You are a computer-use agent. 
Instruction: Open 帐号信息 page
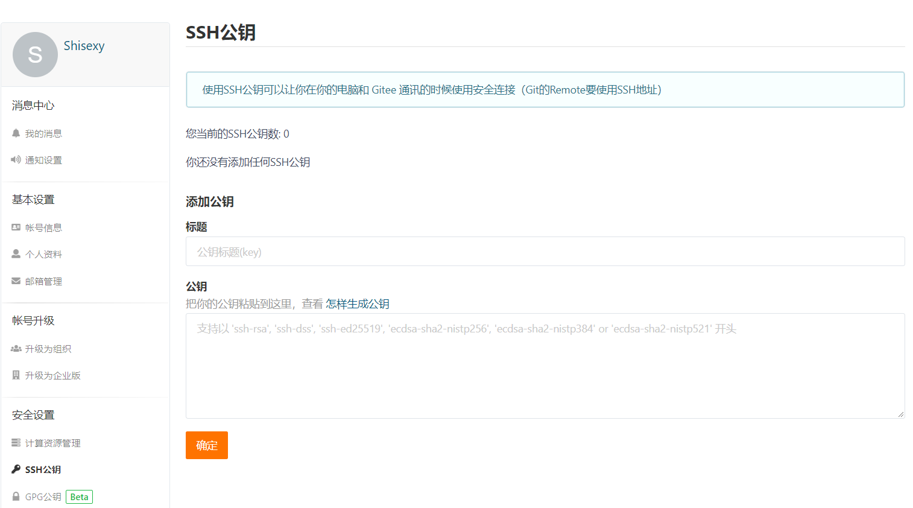tap(43, 227)
